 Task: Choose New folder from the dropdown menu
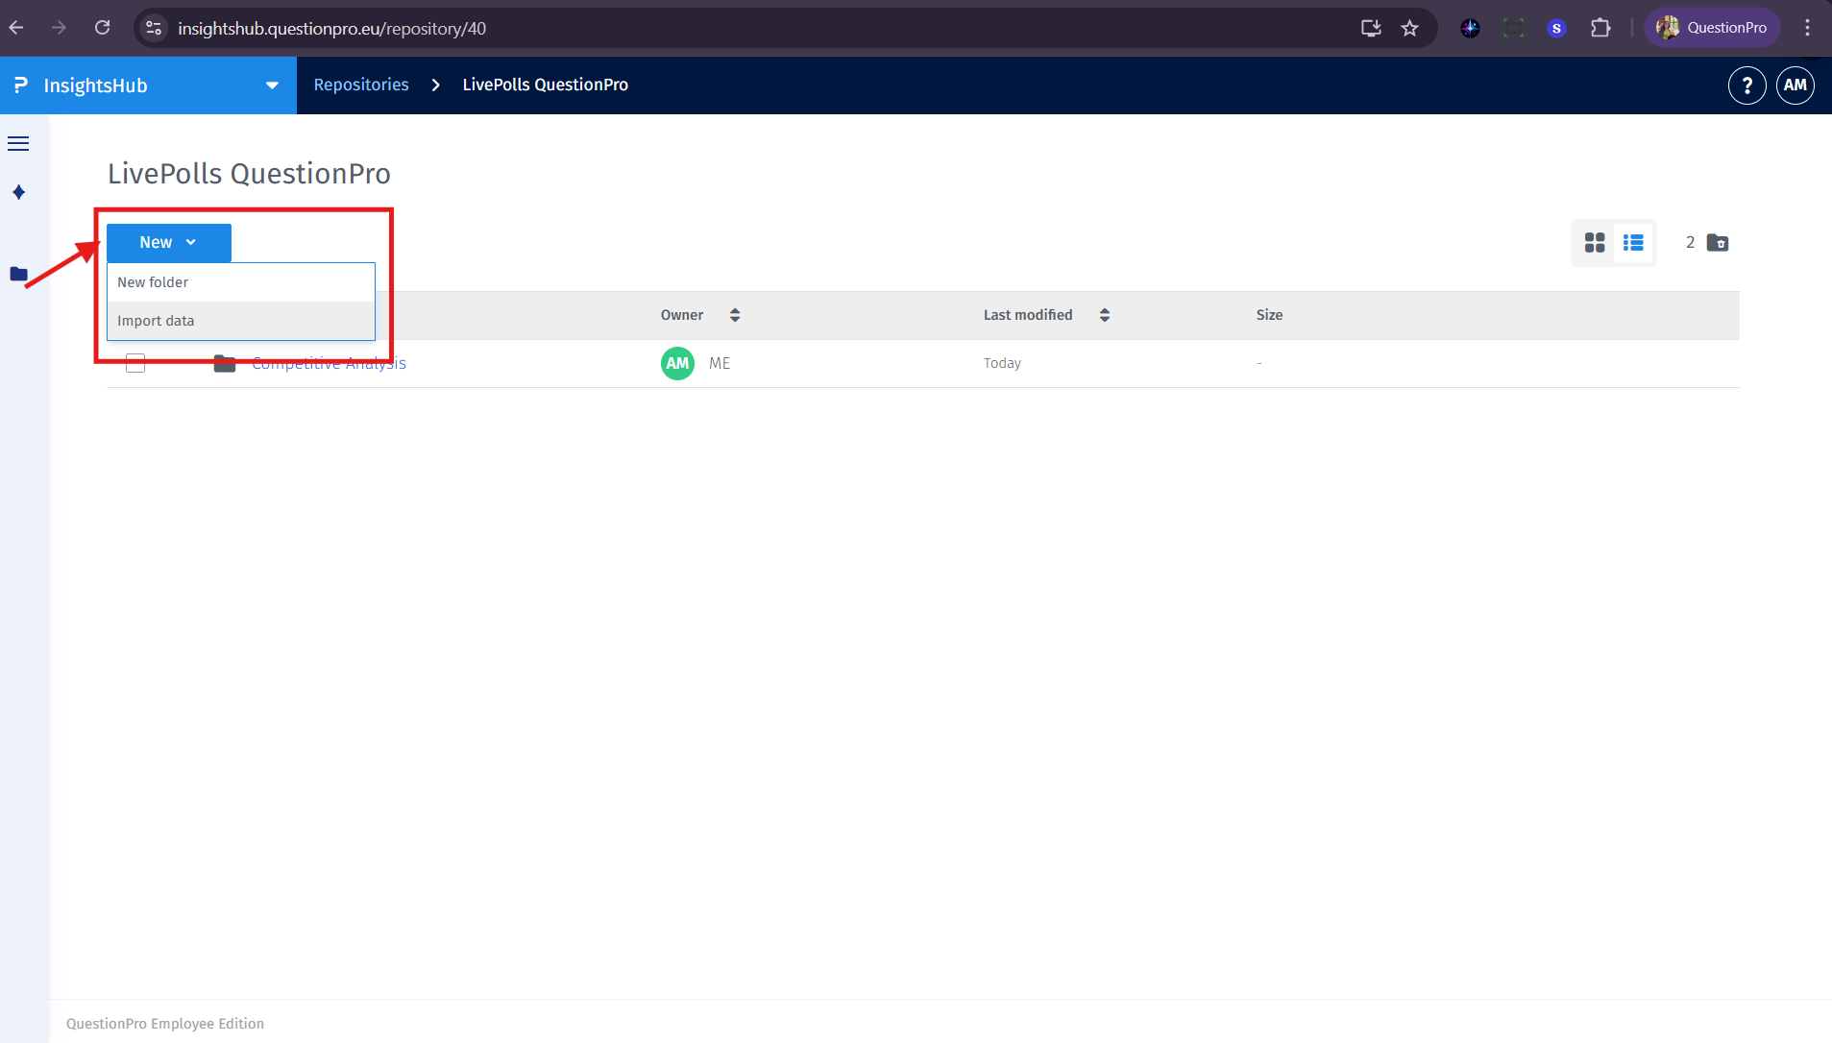152,281
